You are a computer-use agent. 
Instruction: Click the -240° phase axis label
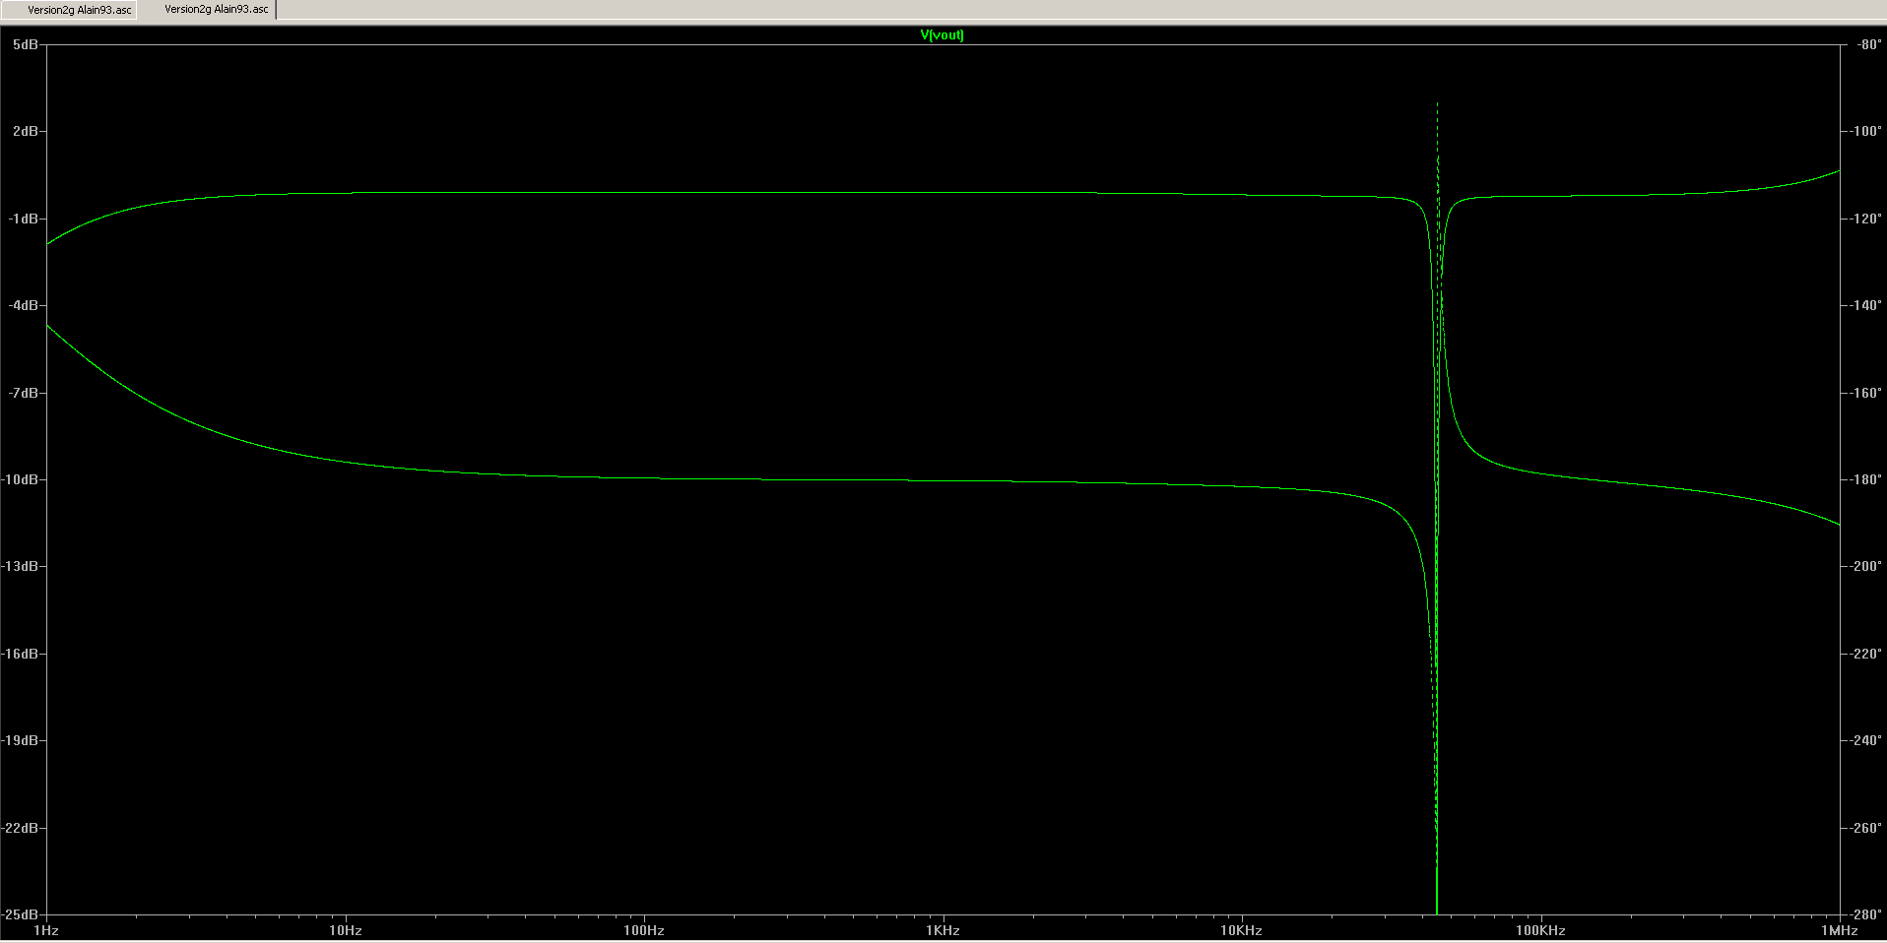[x=1865, y=740]
